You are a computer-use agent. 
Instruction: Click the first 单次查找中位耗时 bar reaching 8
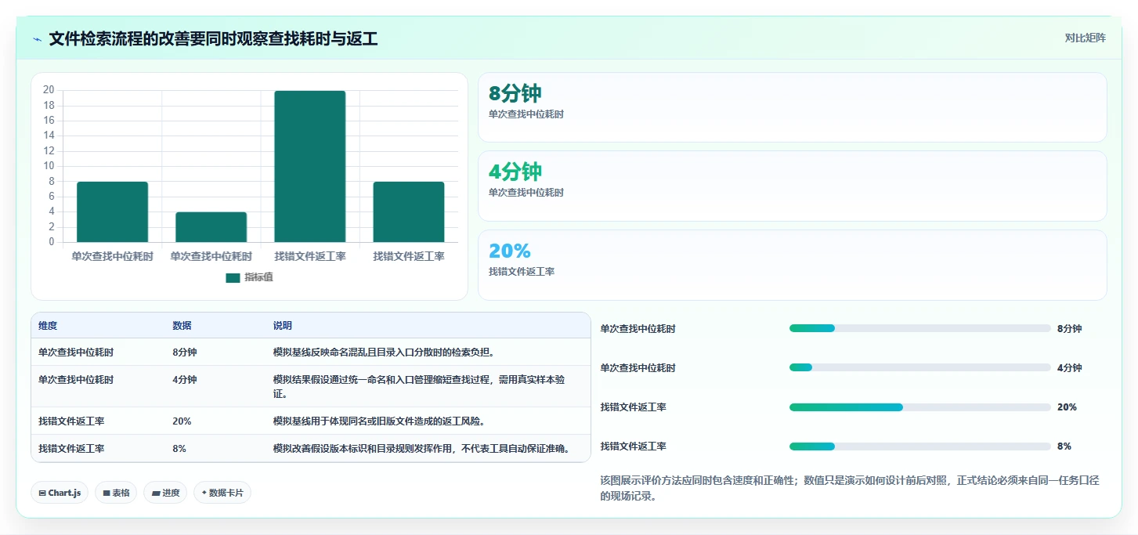[112, 211]
